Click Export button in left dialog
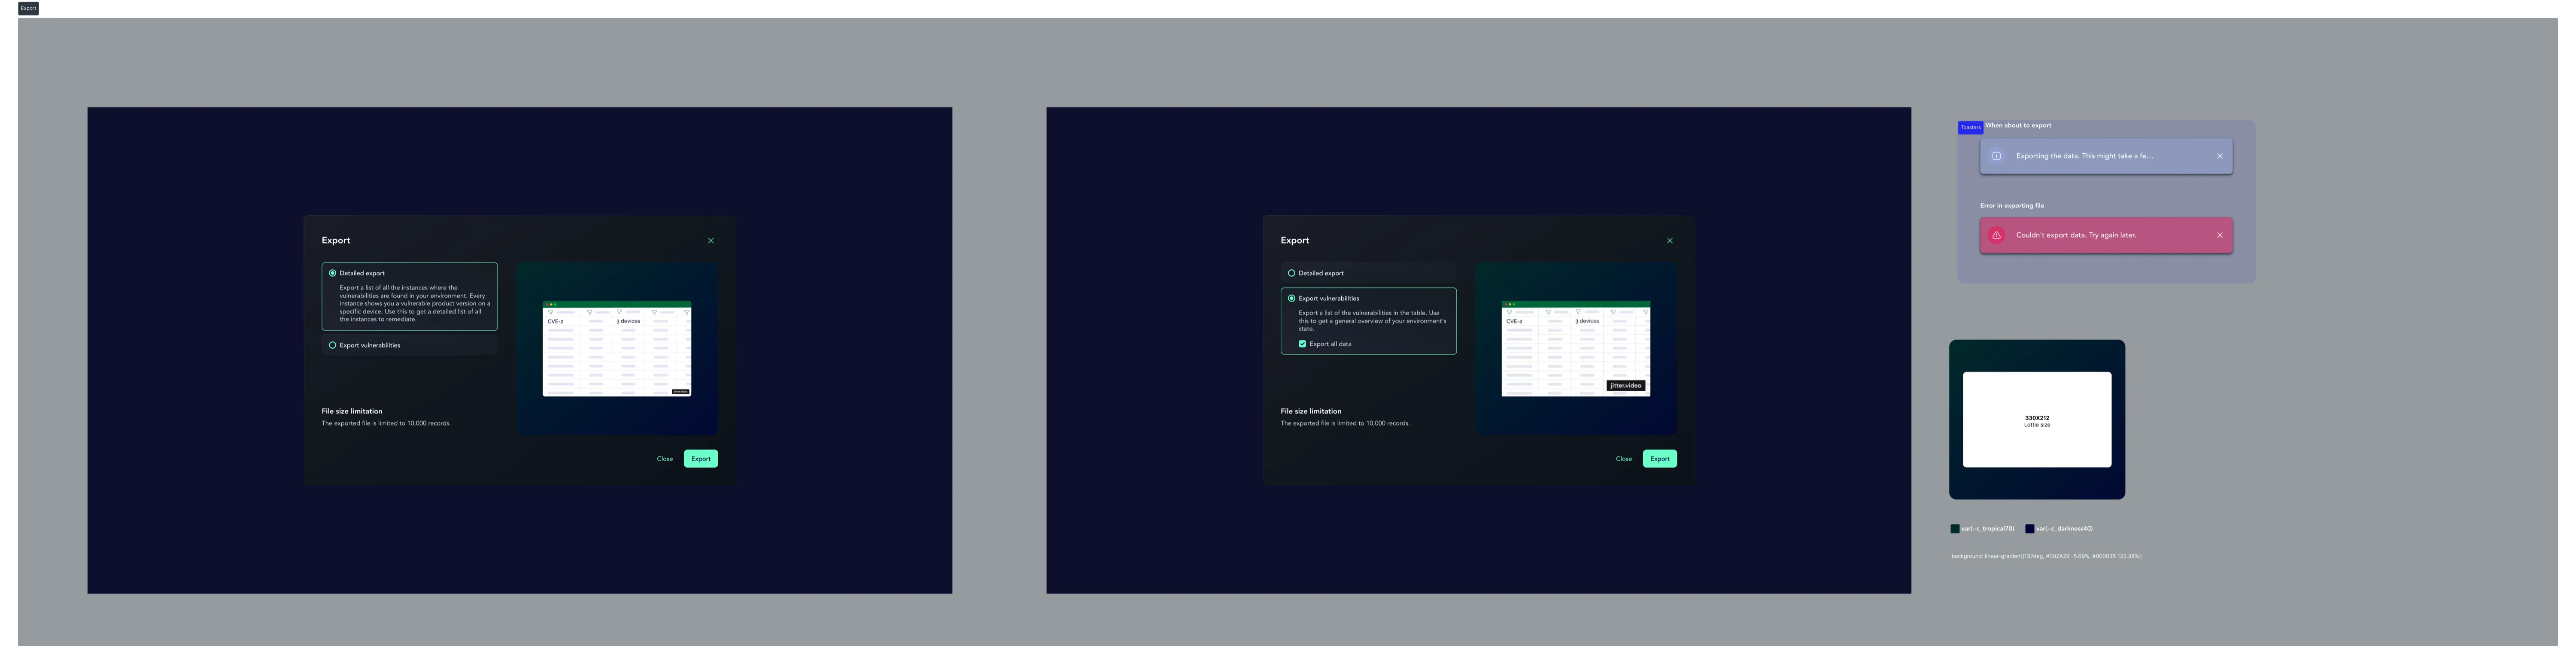Screen dimensions: 2576x664 pyautogui.click(x=701, y=459)
